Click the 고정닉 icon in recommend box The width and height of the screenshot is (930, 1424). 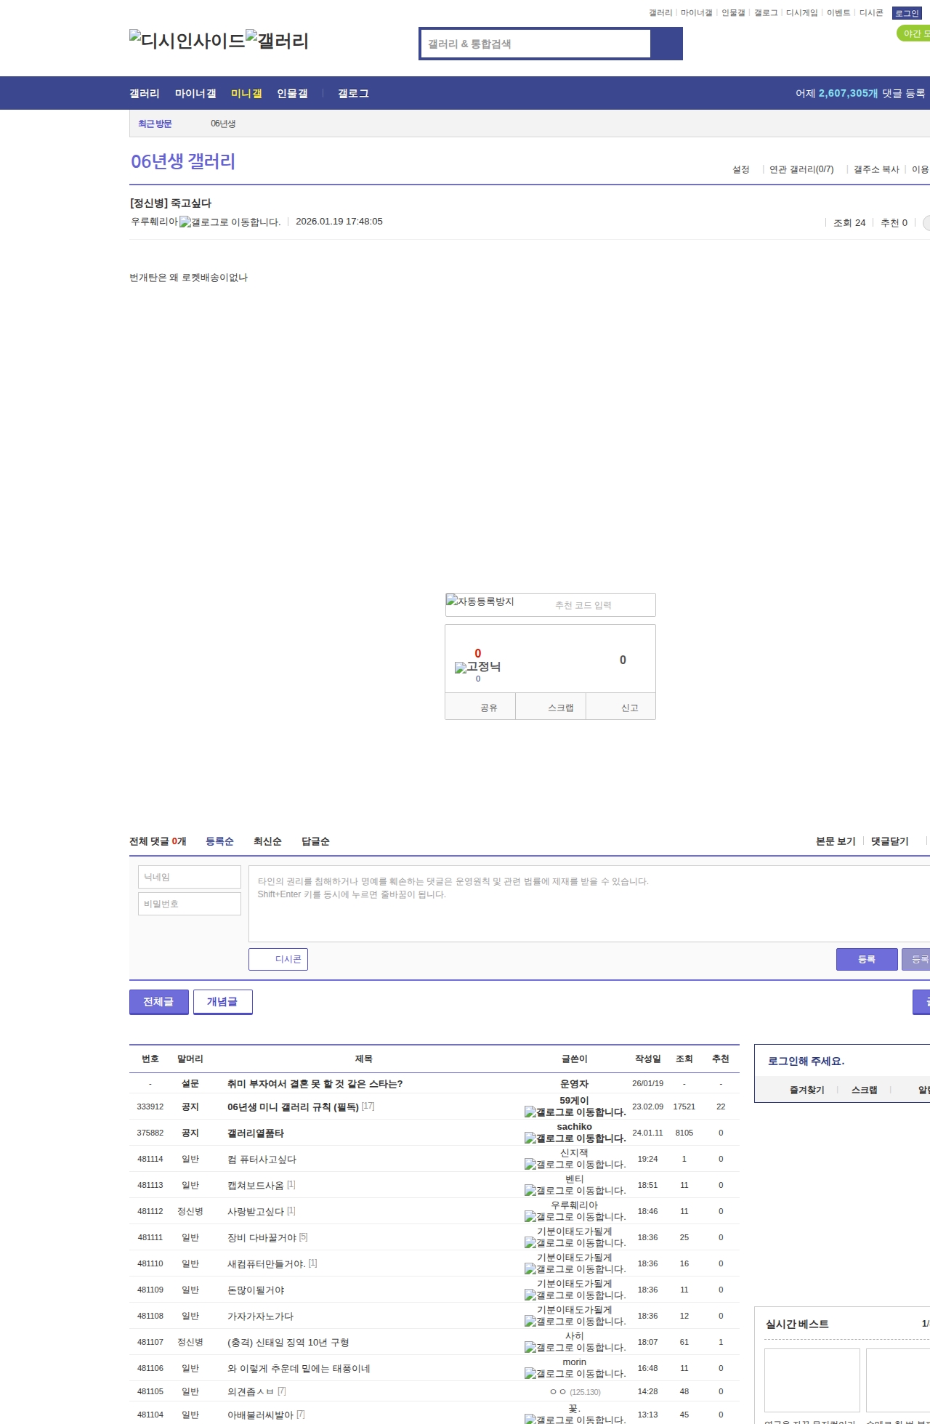[461, 668]
